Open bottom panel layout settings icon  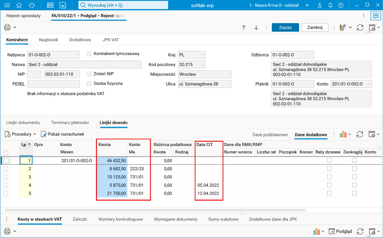coord(372,231)
